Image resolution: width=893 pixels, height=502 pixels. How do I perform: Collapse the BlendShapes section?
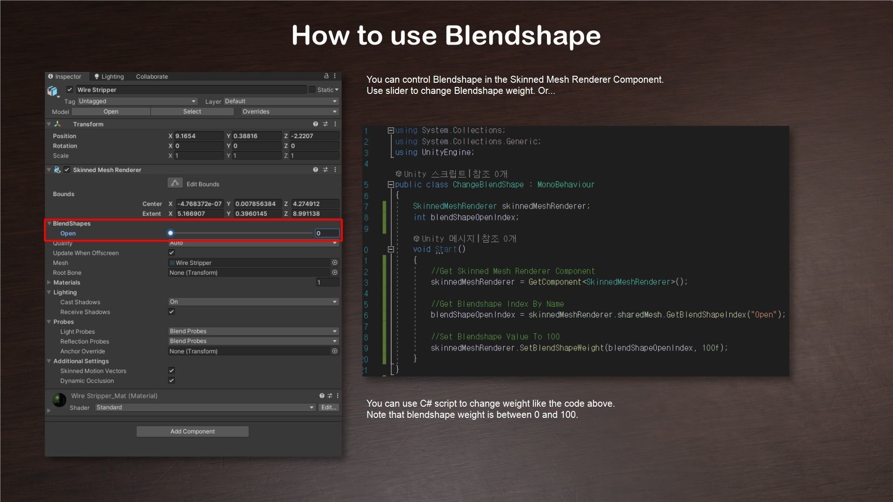(49, 224)
